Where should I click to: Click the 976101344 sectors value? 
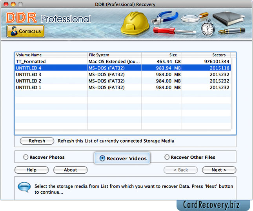(x=217, y=61)
